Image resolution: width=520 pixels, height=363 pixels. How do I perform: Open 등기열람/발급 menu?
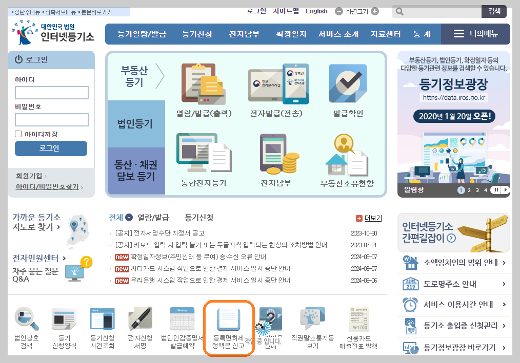[x=142, y=34]
